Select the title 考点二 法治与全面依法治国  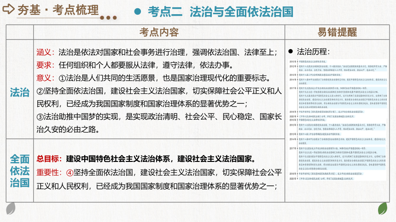tap(221, 12)
